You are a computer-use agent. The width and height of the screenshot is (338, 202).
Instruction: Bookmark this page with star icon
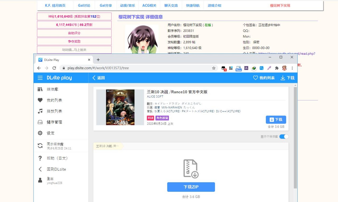tap(214, 68)
